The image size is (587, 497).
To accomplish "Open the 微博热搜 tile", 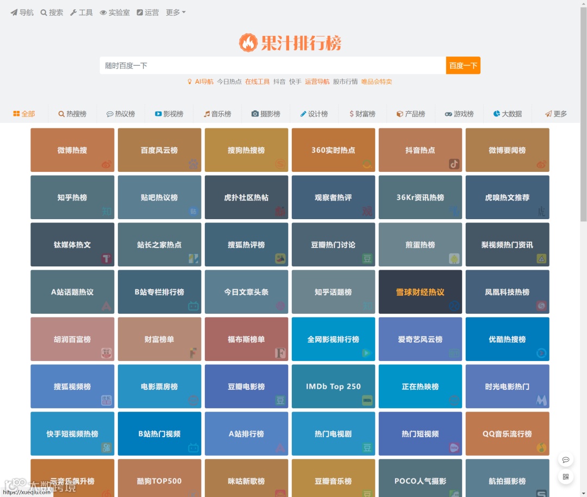I will [x=72, y=150].
